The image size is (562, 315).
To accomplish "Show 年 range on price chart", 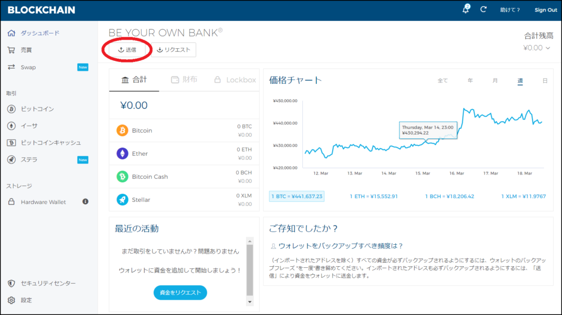I will (x=470, y=81).
